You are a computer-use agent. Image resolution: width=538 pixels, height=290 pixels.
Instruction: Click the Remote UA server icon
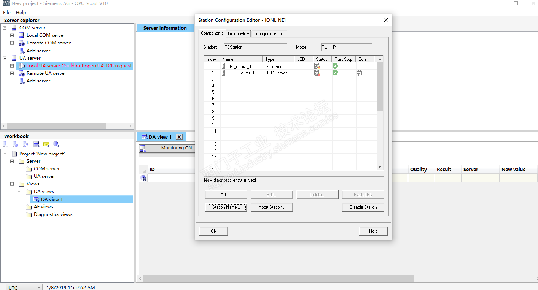pos(21,73)
